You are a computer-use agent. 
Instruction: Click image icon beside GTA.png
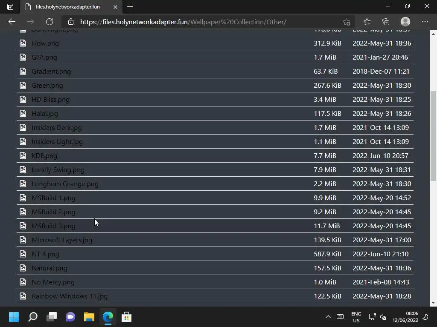click(x=23, y=57)
